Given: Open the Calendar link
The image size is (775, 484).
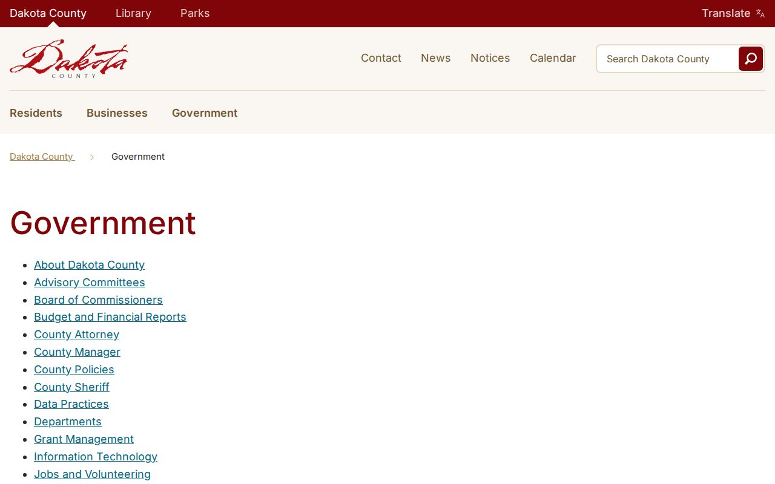Looking at the screenshot, I should 553,58.
